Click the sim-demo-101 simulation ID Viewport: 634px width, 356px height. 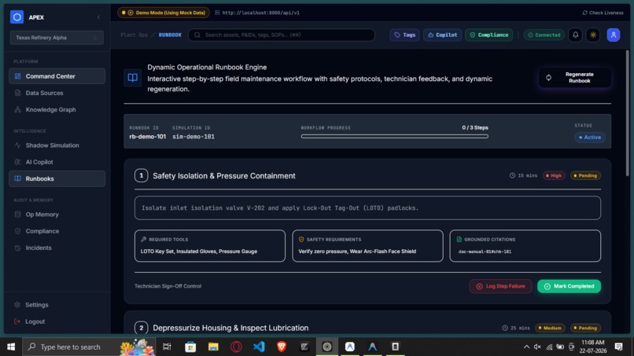tap(194, 137)
